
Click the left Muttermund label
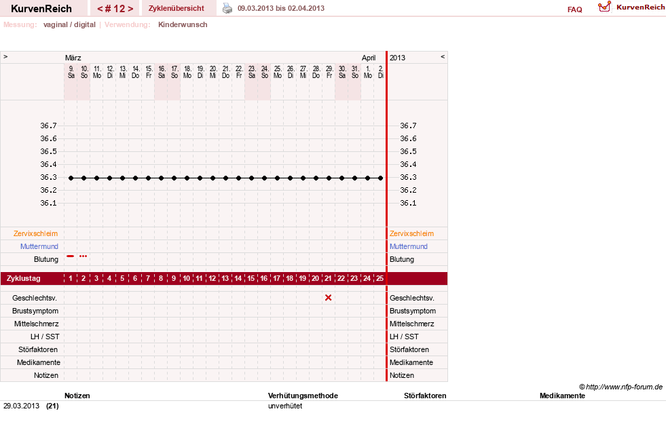click(39, 246)
